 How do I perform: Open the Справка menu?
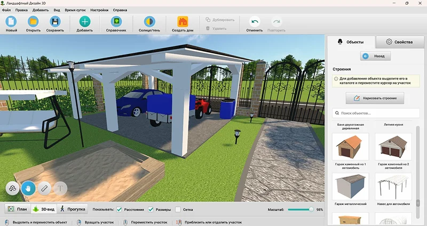click(x=120, y=10)
